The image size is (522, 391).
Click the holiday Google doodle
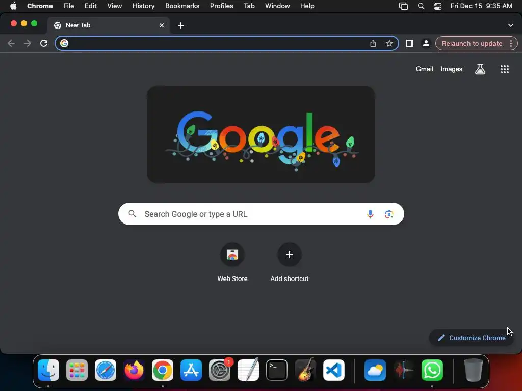pyautogui.click(x=261, y=134)
